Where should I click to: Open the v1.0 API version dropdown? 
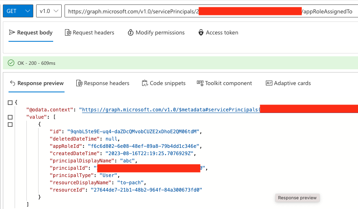point(49,11)
